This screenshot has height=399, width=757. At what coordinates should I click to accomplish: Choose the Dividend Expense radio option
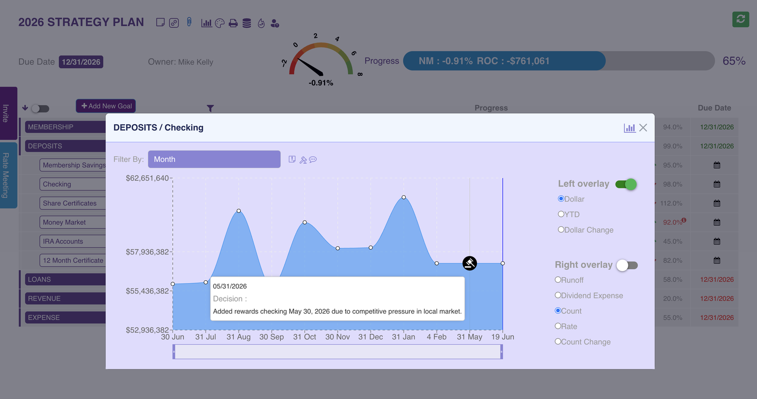click(558, 295)
